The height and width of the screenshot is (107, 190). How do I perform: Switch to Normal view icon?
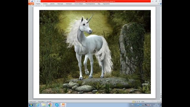pyautogui.click(x=133, y=102)
